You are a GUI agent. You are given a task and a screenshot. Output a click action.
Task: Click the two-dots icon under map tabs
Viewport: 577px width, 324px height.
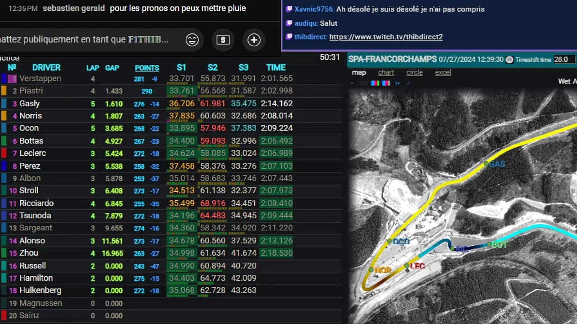(397, 83)
